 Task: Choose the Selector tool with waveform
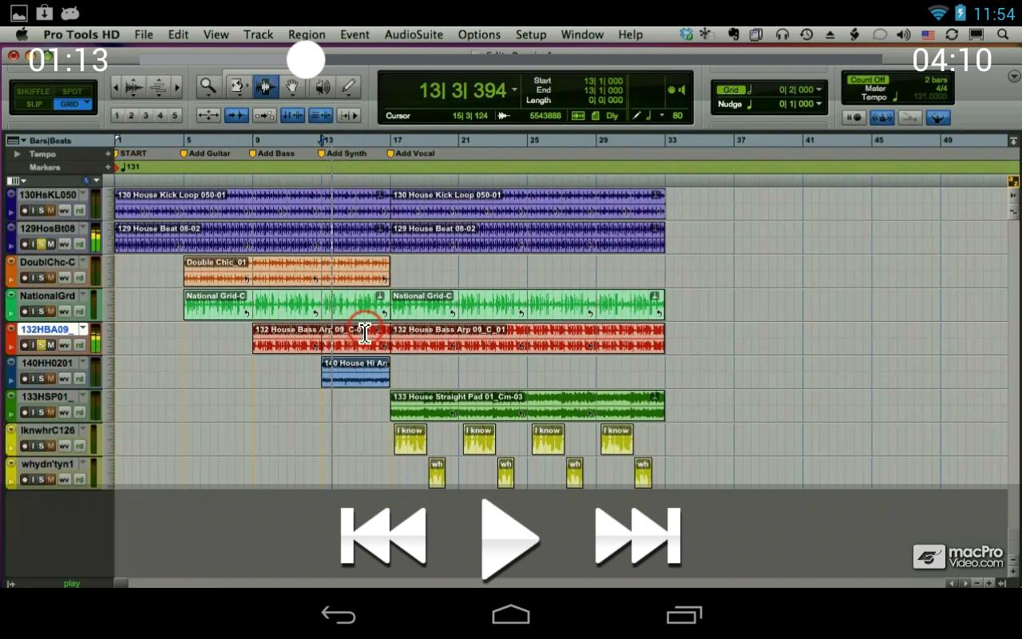coord(265,86)
